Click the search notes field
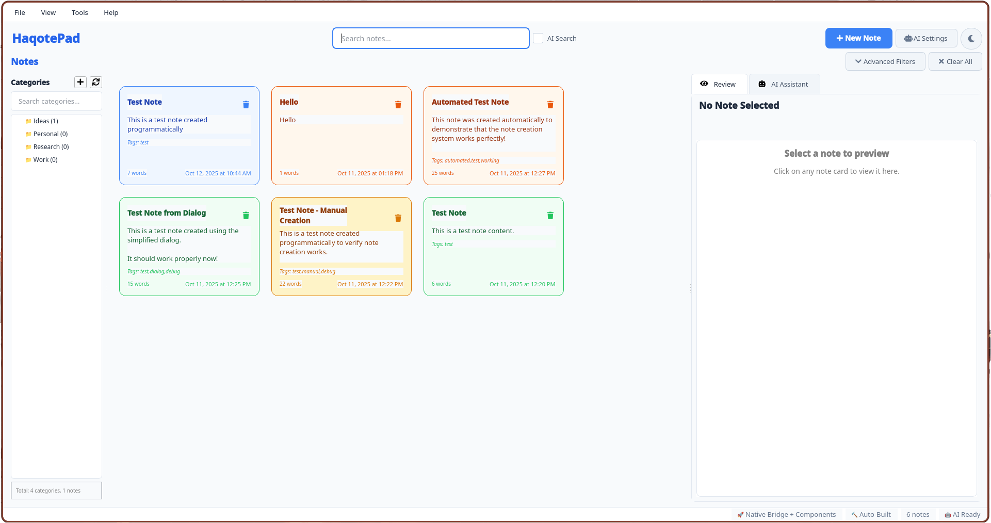Image resolution: width=991 pixels, height=523 pixels. click(431, 38)
